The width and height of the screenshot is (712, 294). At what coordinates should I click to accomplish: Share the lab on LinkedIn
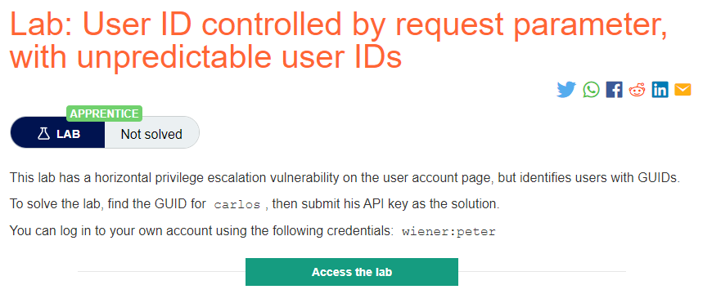pyautogui.click(x=660, y=90)
